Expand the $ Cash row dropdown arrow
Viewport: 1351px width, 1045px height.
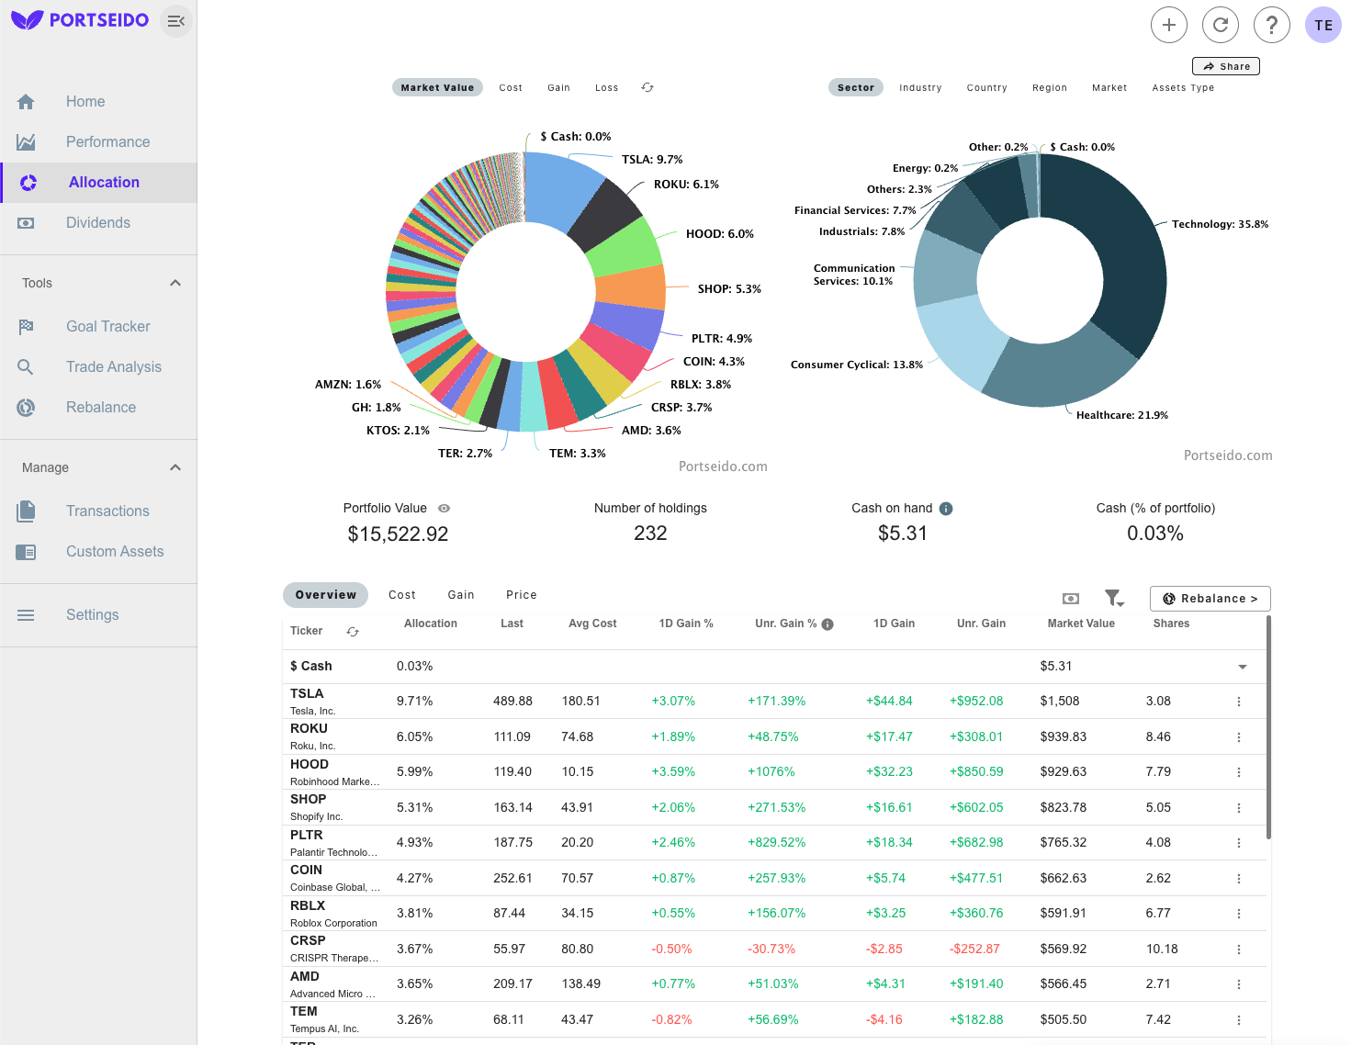point(1243,667)
